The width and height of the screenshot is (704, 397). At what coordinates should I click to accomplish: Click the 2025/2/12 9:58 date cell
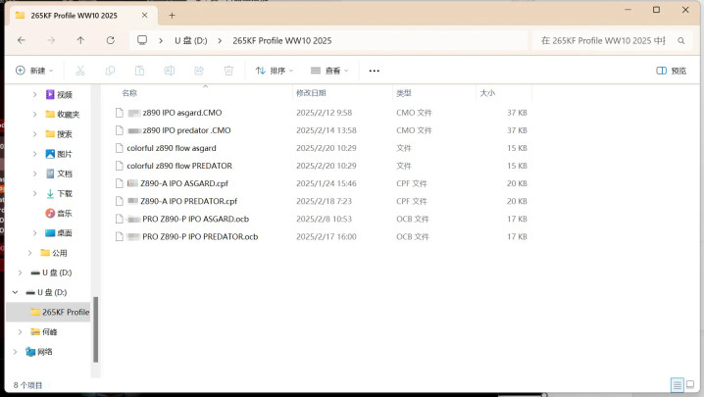(325, 113)
